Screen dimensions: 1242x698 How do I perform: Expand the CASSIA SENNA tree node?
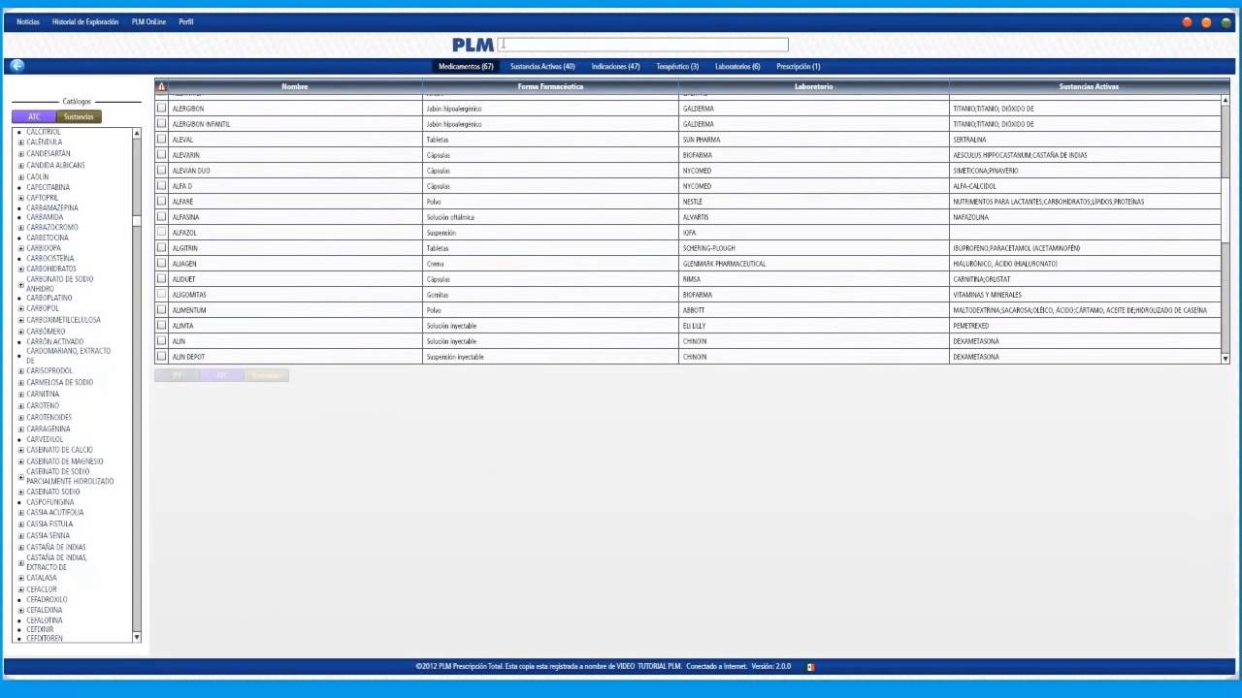click(x=20, y=535)
